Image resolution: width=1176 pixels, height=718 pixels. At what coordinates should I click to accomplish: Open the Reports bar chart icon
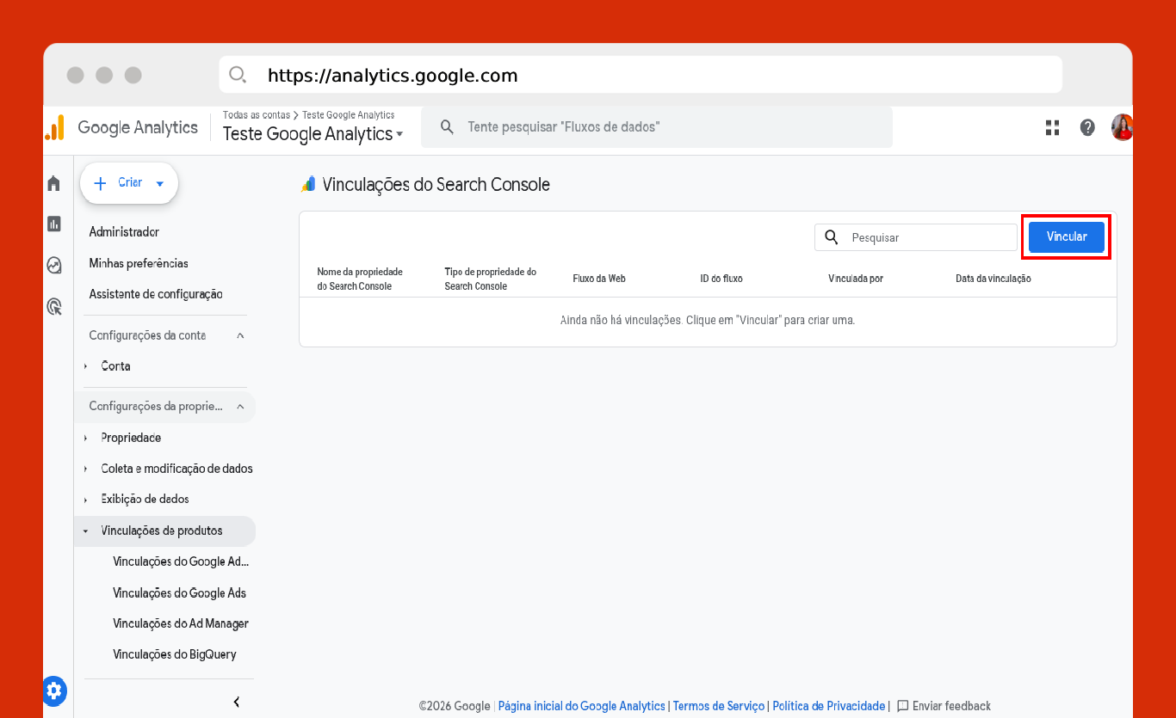click(x=54, y=224)
